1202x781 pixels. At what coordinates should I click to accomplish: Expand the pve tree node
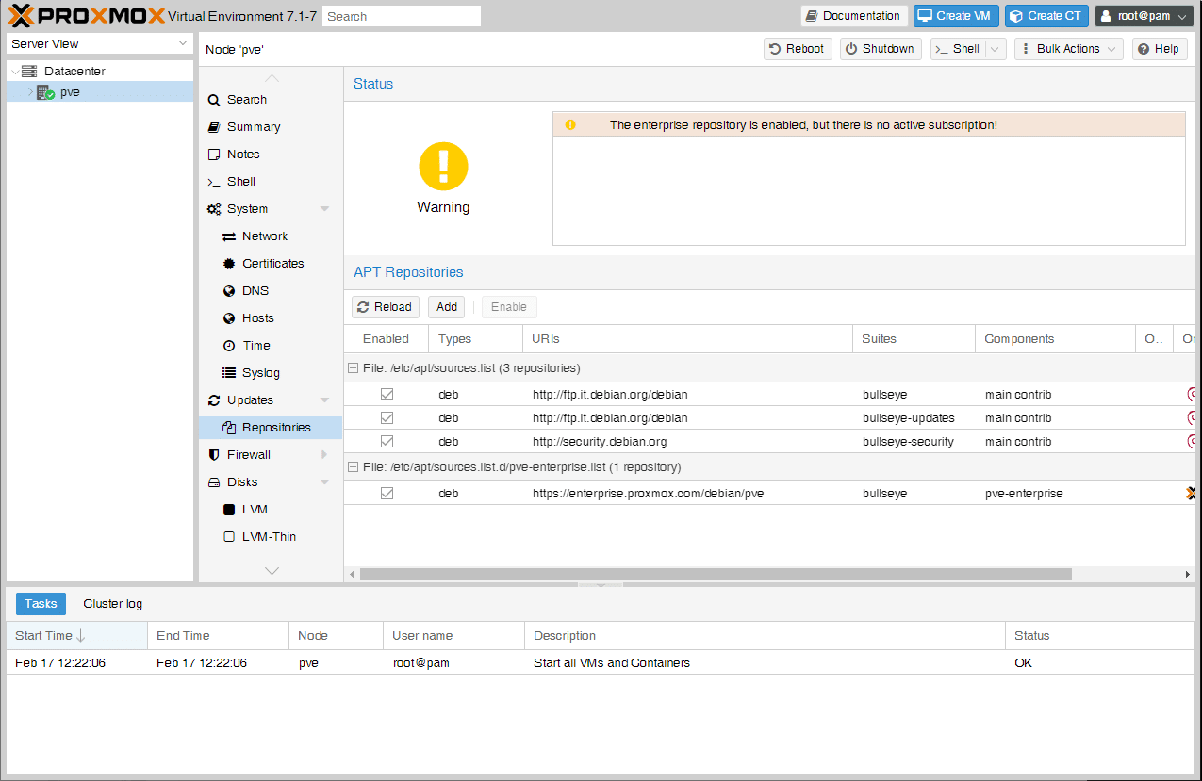point(30,92)
